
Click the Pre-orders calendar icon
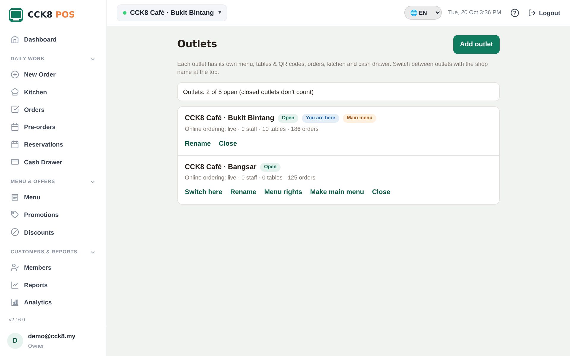tap(15, 127)
